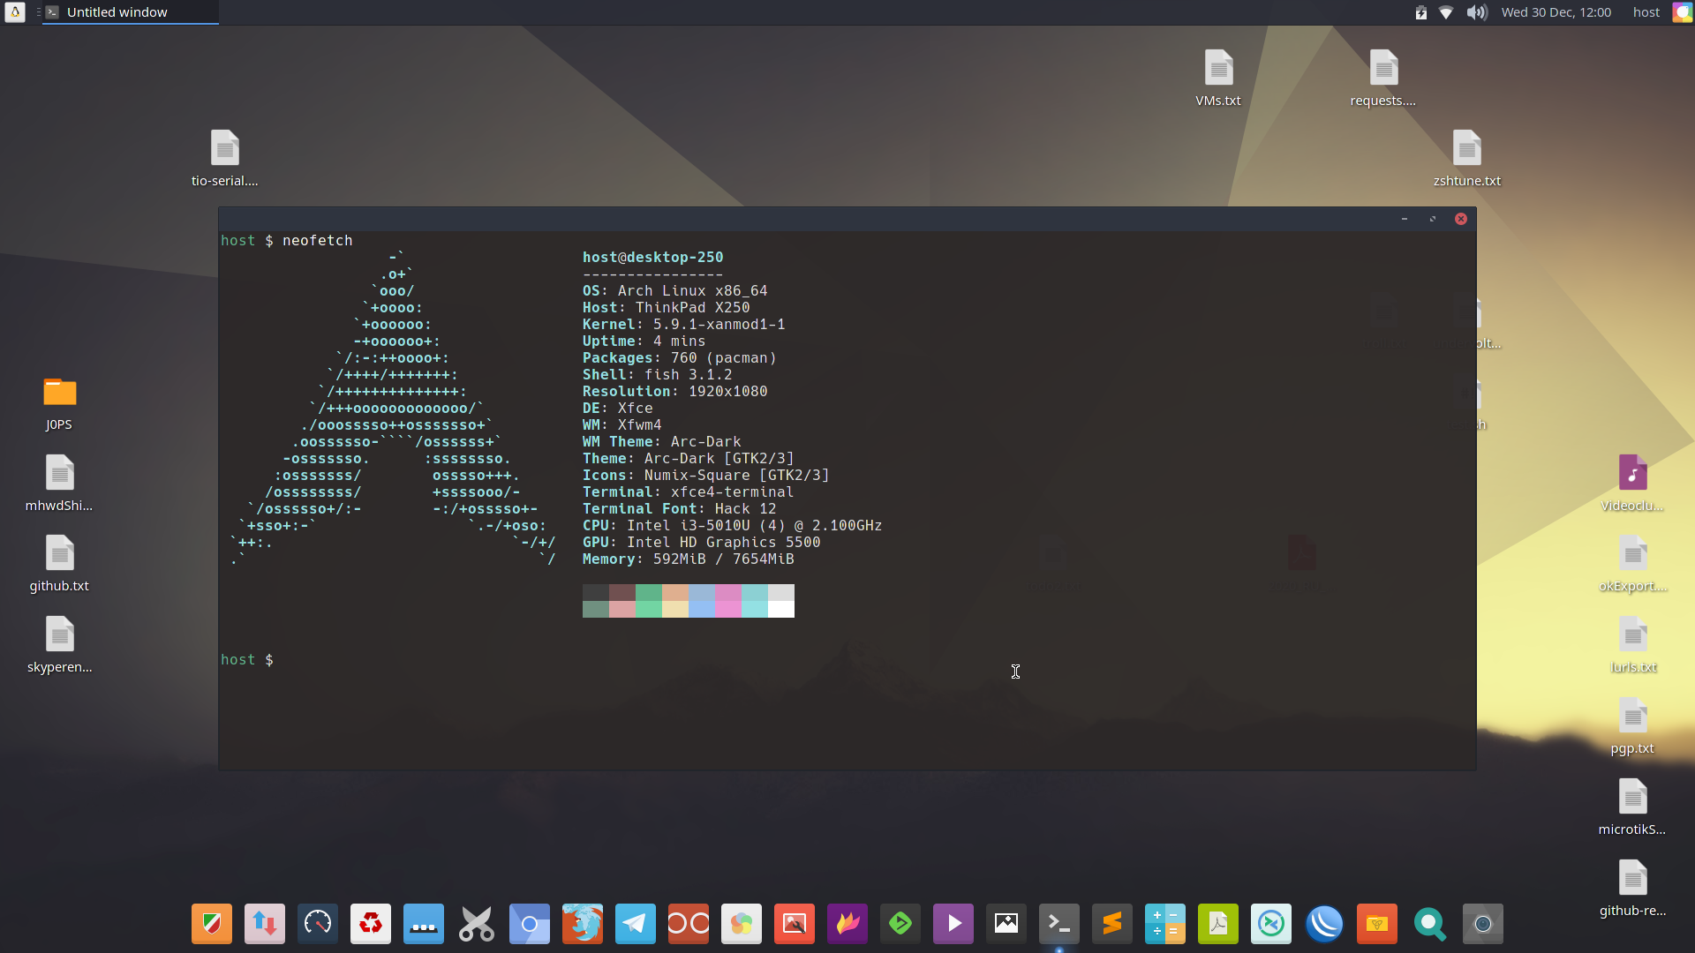Select the tio-serial... desktop file
1695x953 pixels.
click(x=225, y=160)
